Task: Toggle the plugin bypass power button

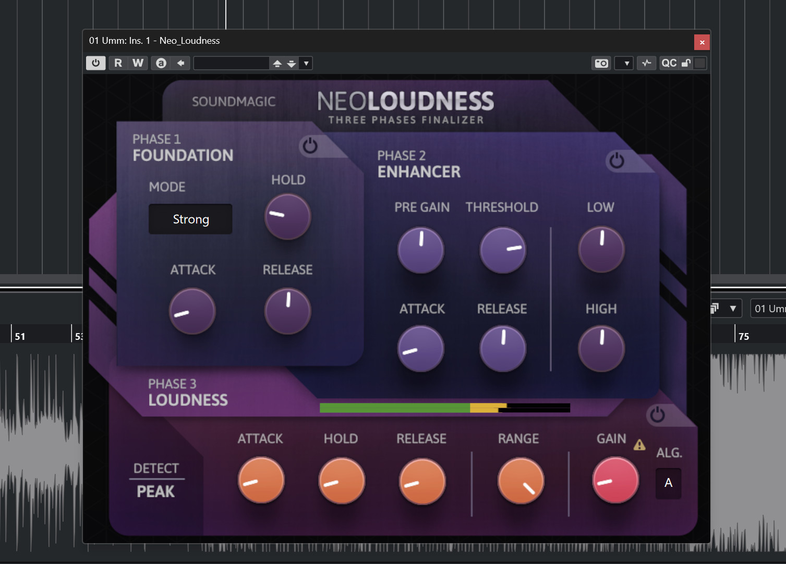Action: click(95, 63)
